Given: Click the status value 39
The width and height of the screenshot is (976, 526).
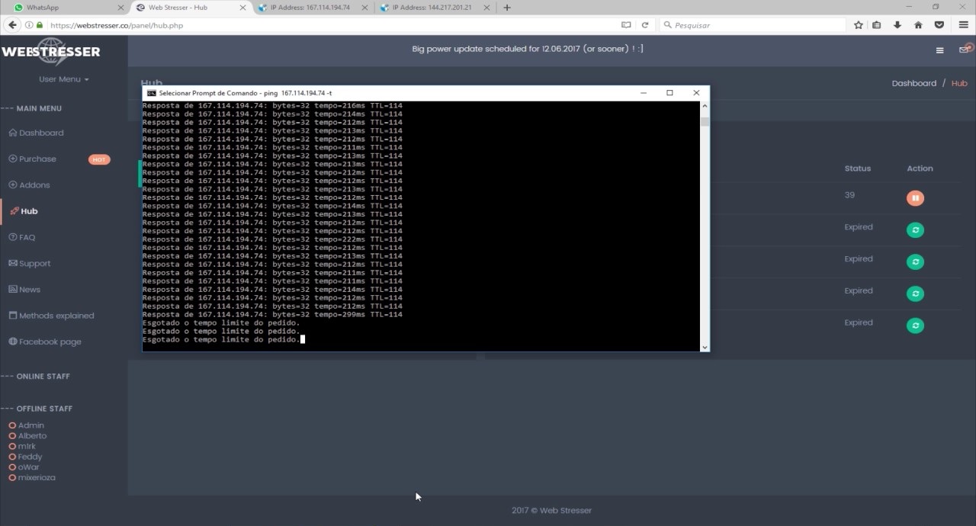Looking at the screenshot, I should click(849, 195).
